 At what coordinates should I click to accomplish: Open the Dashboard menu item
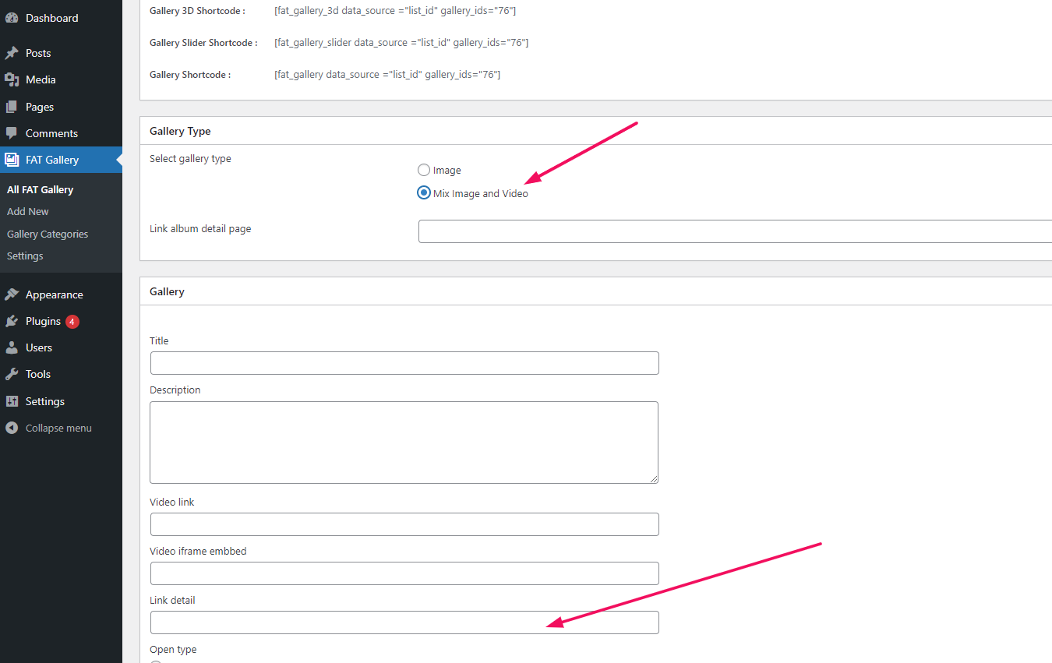[x=61, y=18]
